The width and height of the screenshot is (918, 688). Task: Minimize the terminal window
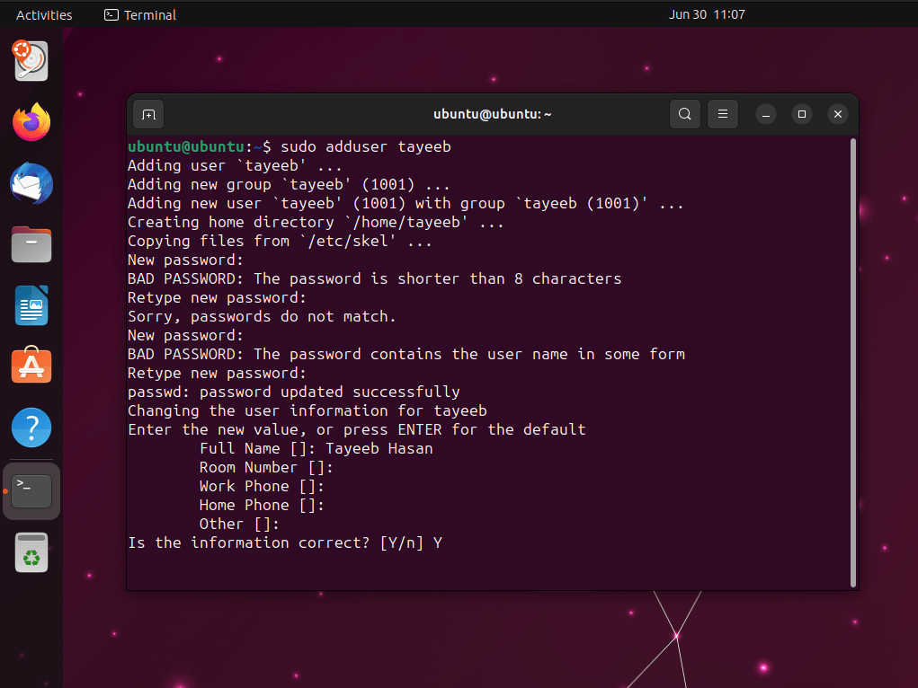pyautogui.click(x=765, y=114)
